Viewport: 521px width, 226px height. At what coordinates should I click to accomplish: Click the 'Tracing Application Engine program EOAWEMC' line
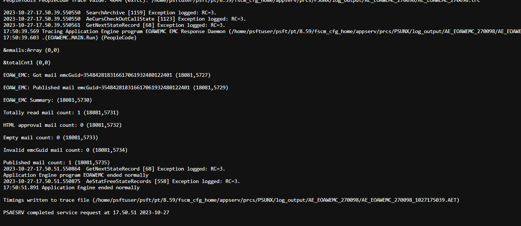pos(262,31)
